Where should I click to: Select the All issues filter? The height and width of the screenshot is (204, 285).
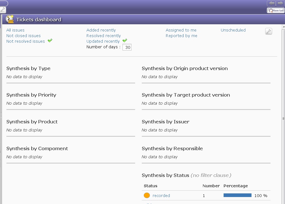coord(15,30)
